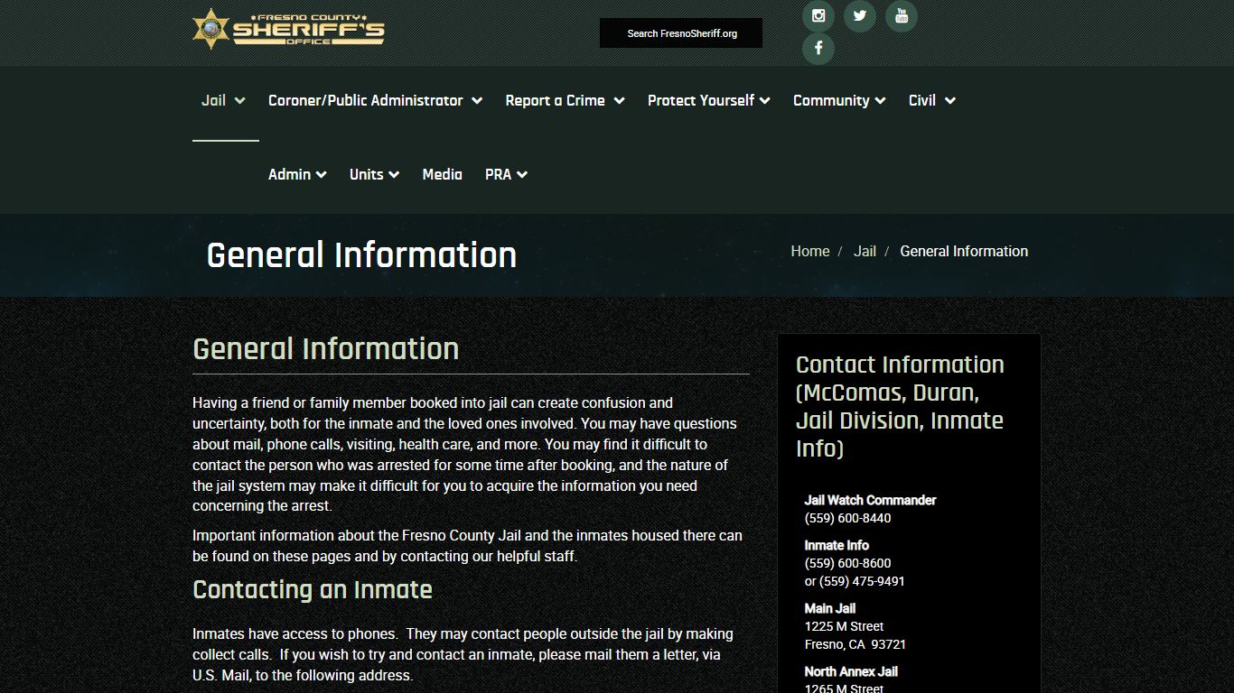
Task: Expand the Coroner/Public Administrator chevron
Action: tap(477, 101)
